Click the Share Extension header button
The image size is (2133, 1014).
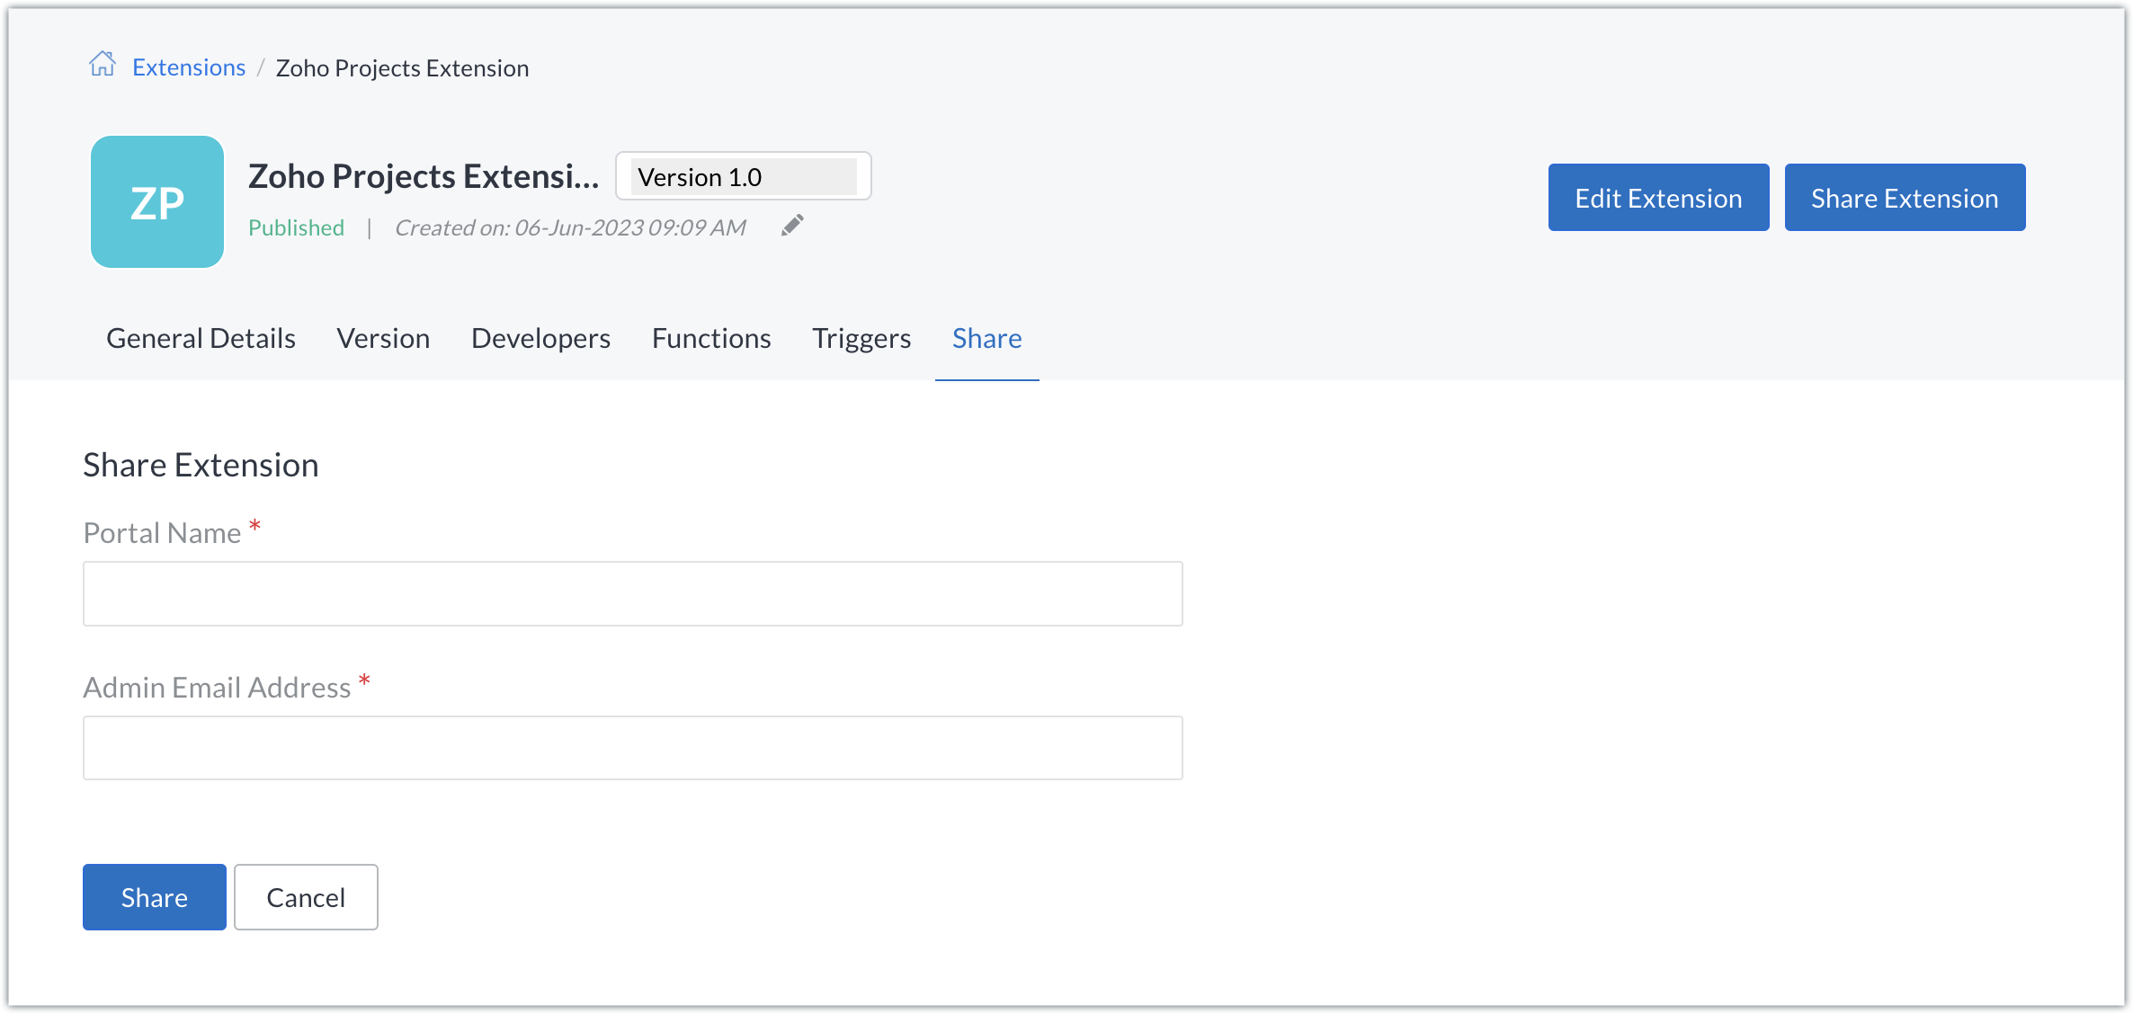click(1905, 198)
